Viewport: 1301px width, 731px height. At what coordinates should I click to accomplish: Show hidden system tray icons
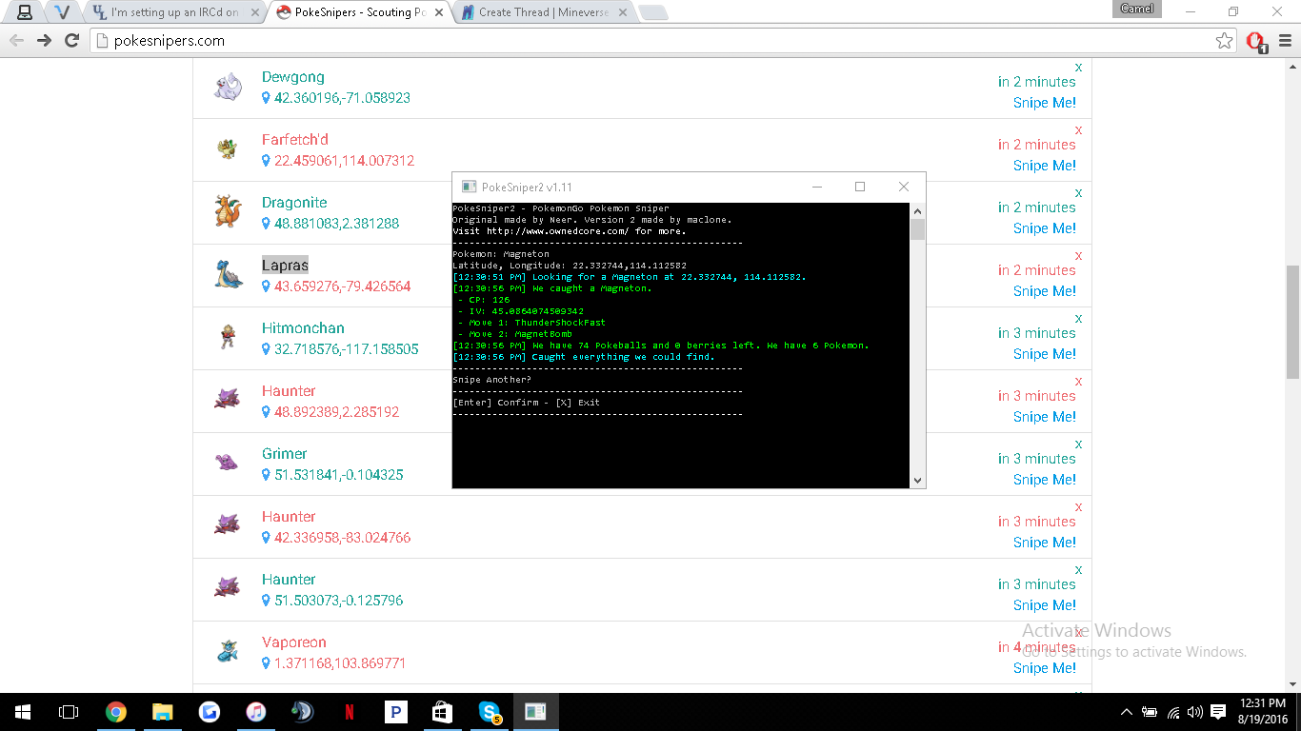click(x=1127, y=711)
